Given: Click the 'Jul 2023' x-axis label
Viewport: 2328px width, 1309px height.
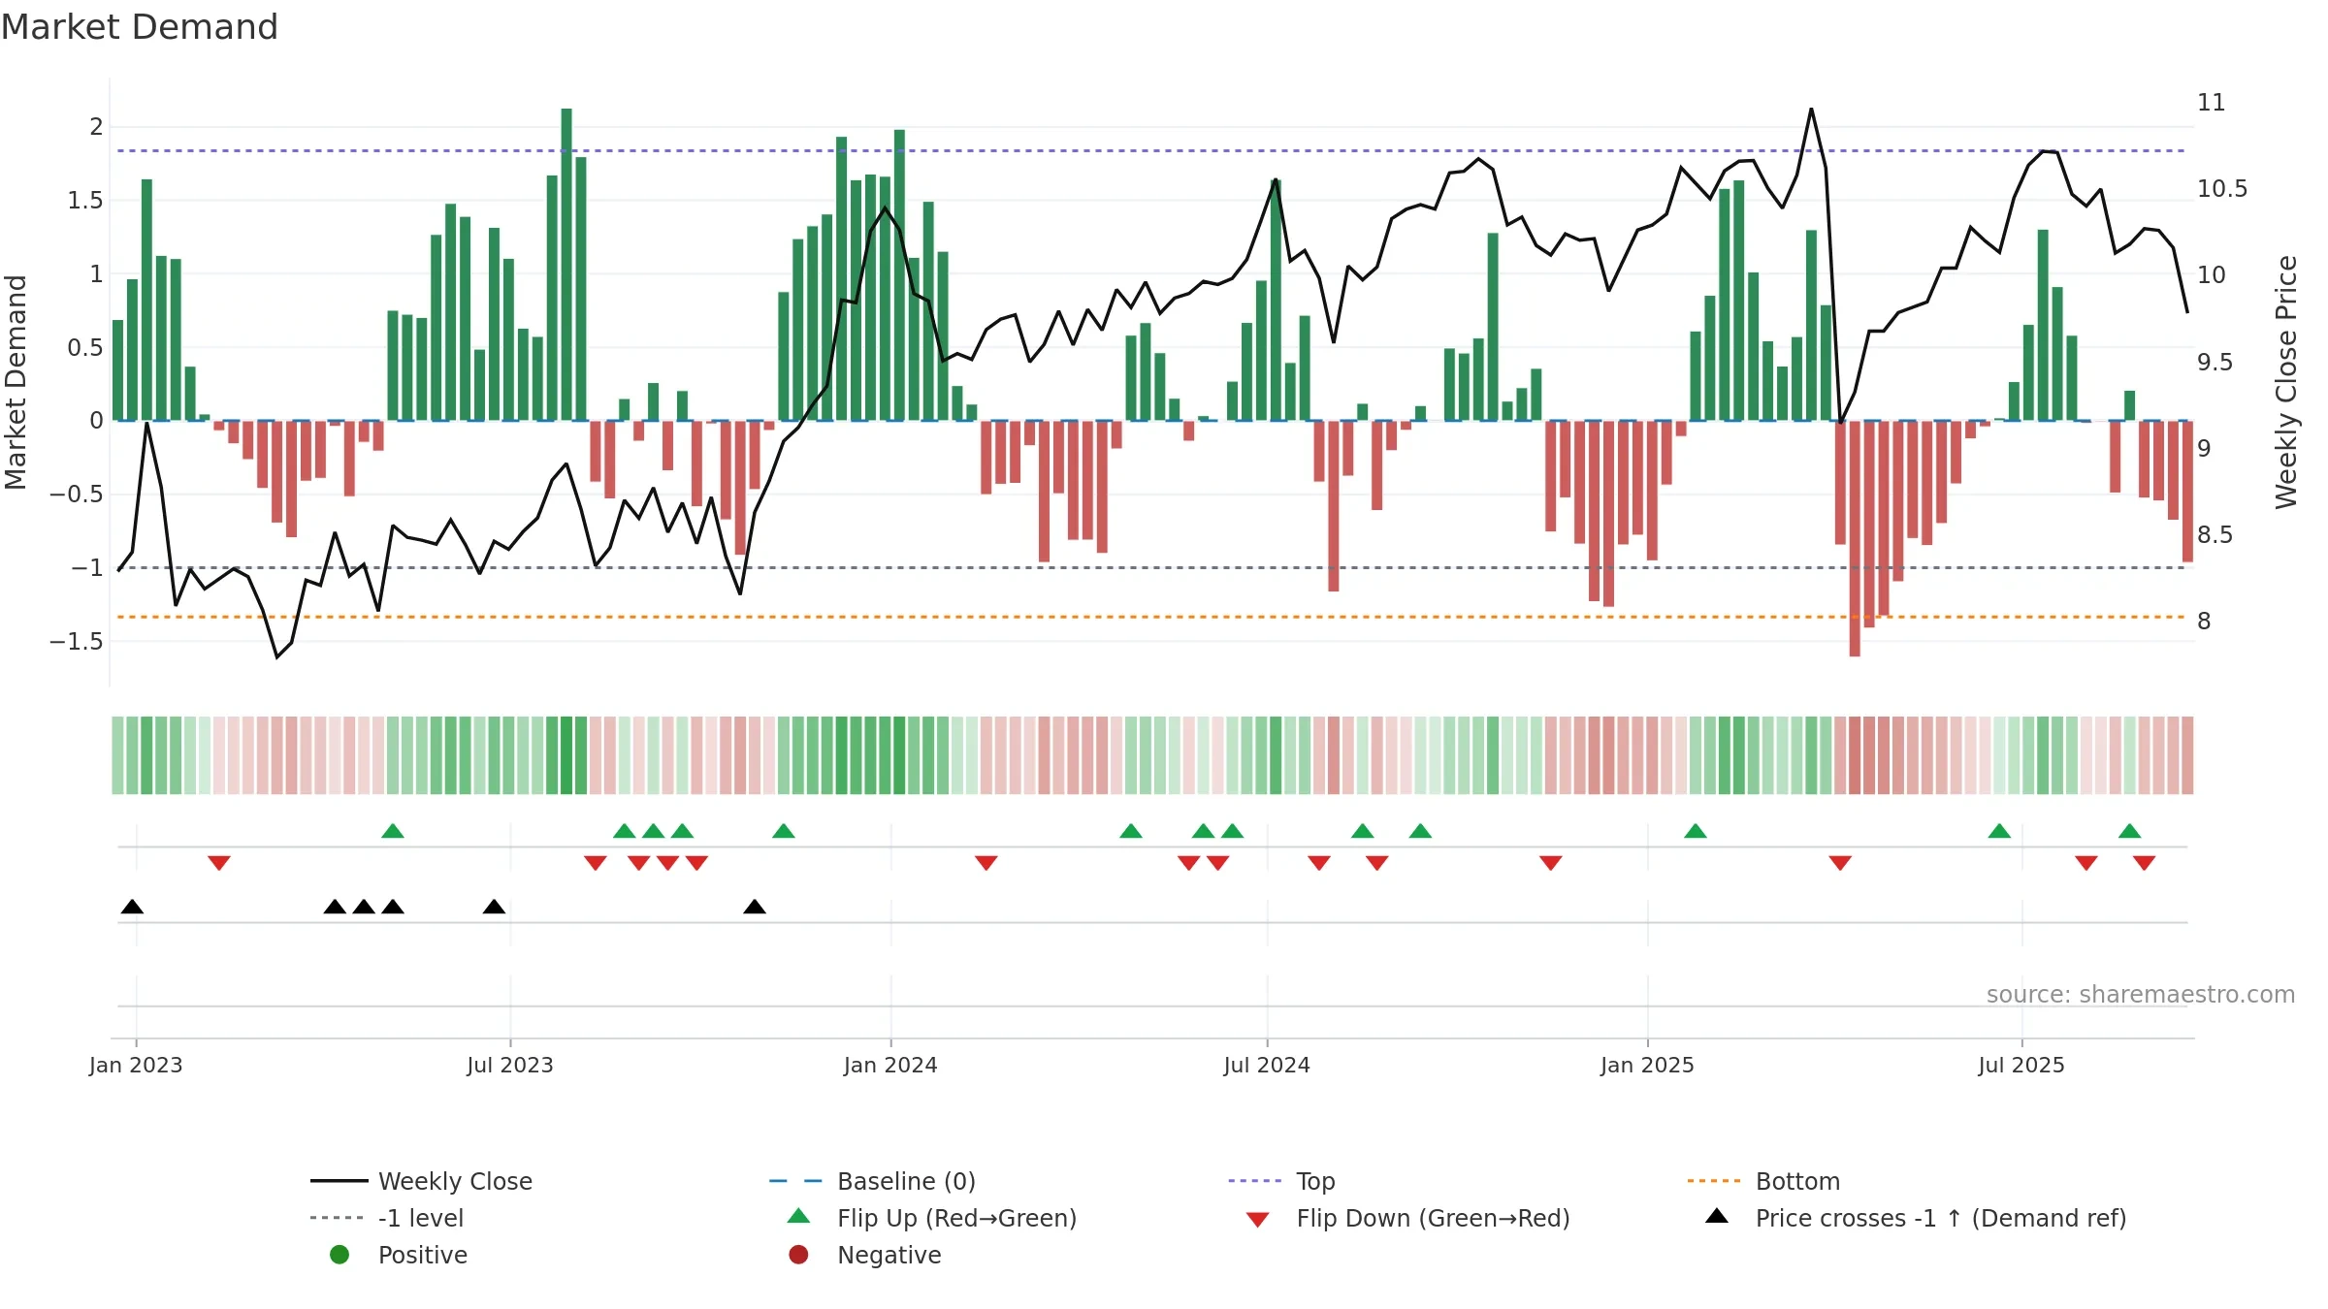Looking at the screenshot, I should click(510, 1065).
